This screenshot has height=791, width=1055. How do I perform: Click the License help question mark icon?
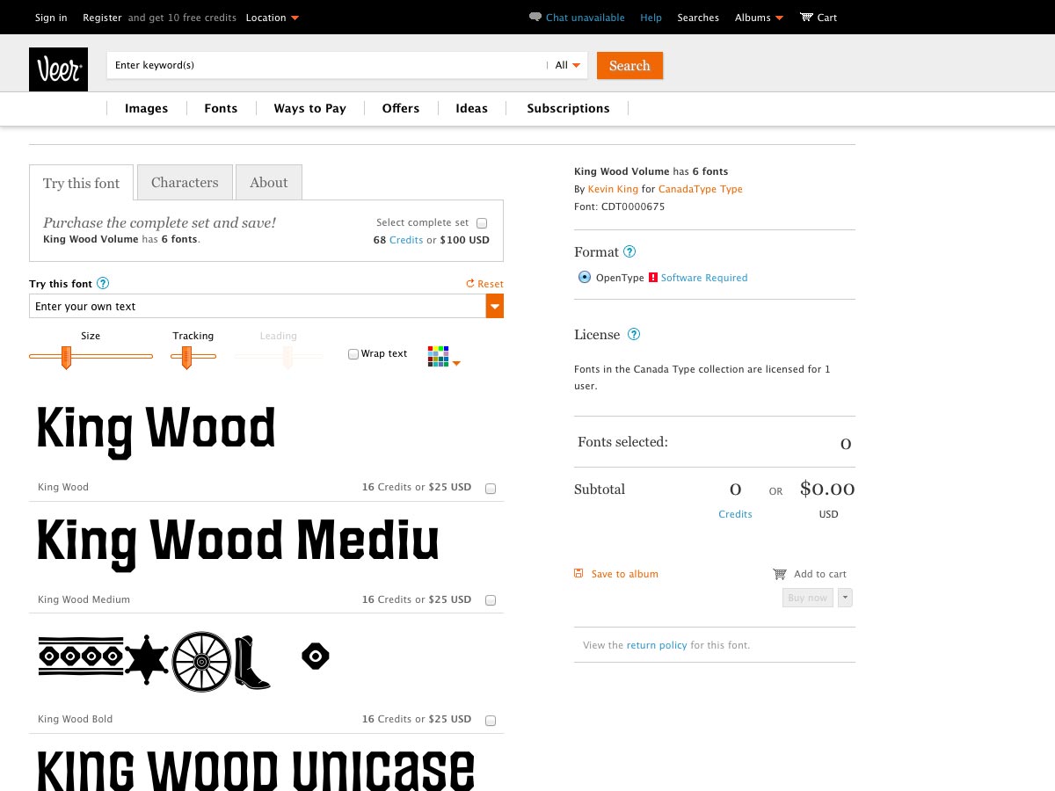pyautogui.click(x=634, y=335)
